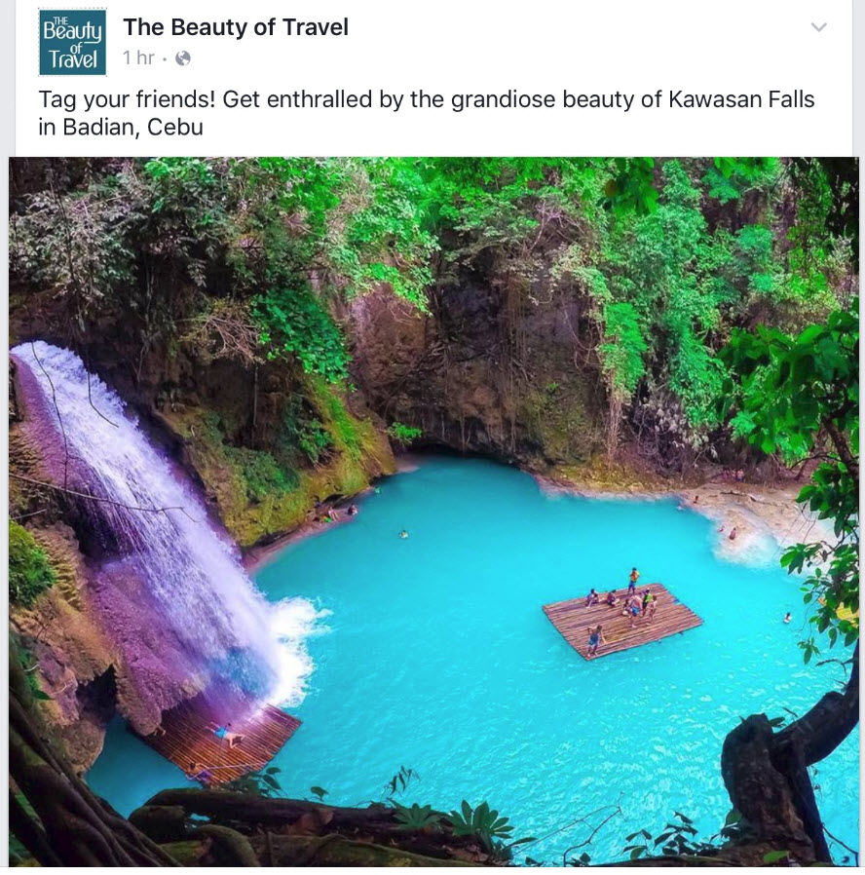Click the person in blue shorts on raft edge

(x=594, y=639)
